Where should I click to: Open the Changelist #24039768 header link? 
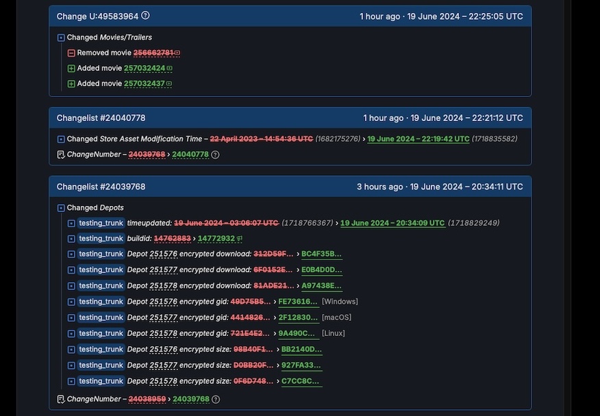(101, 187)
